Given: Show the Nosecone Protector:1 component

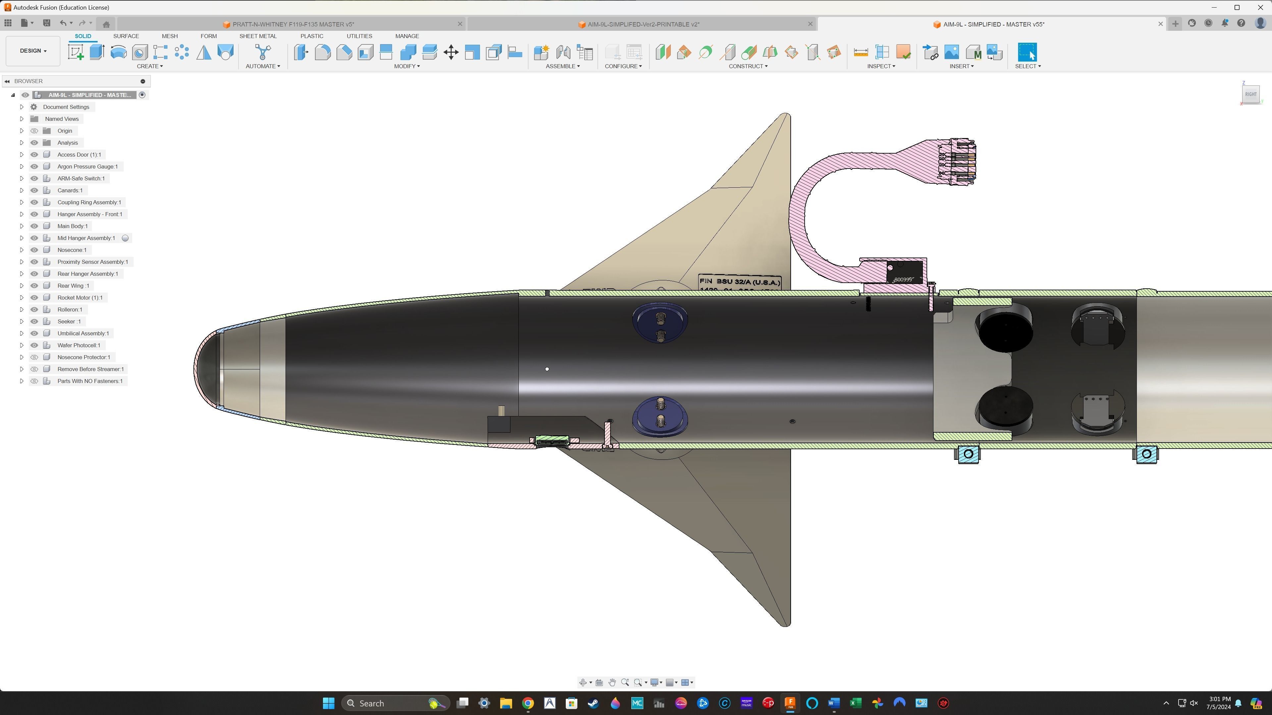Looking at the screenshot, I should [x=34, y=357].
